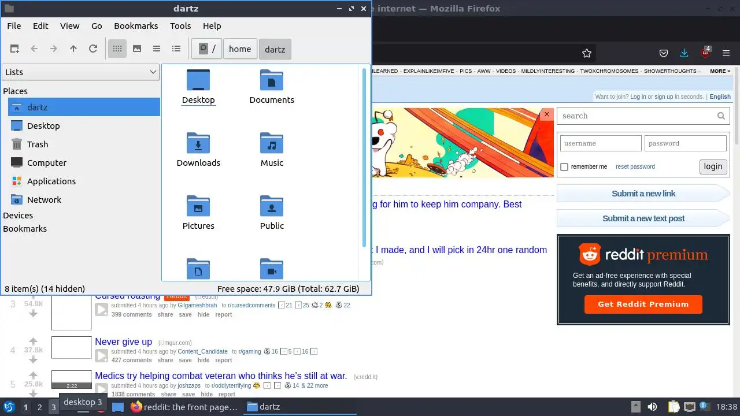
Task: Upvote the Never give up post
Action: tap(34, 341)
